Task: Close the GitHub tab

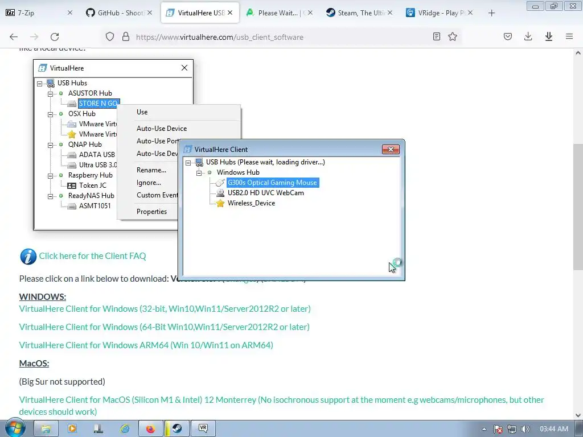Action: coord(150,13)
